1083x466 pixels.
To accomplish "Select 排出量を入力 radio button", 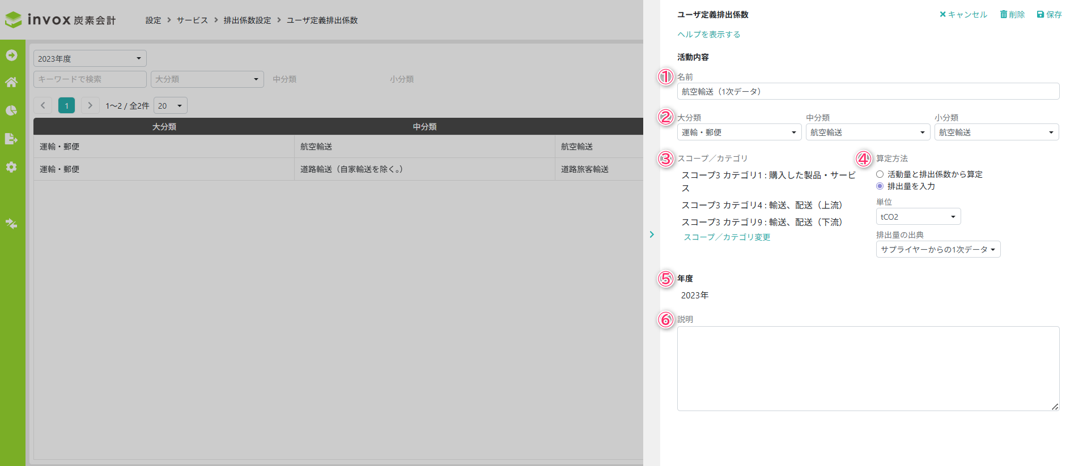I will [880, 186].
